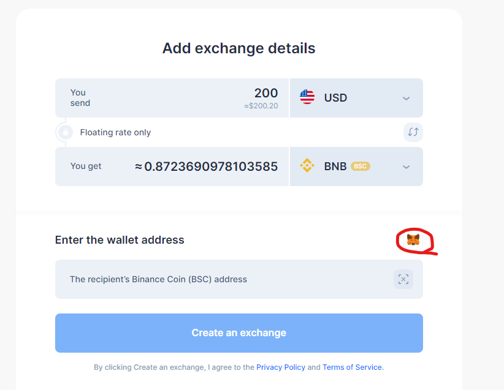Click the yellow BSC network badge

(x=361, y=167)
